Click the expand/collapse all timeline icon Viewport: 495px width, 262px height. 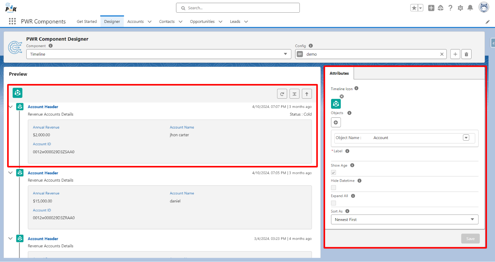click(x=295, y=94)
